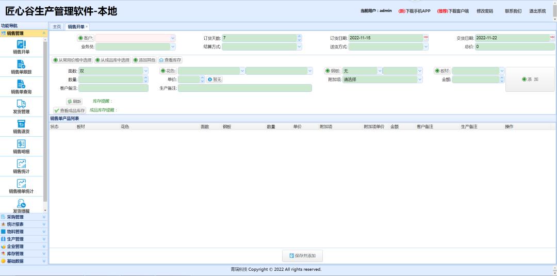This screenshot has width=557, height=276.
Task: Open 销售明细 sidebar icon
Action: click(21, 145)
